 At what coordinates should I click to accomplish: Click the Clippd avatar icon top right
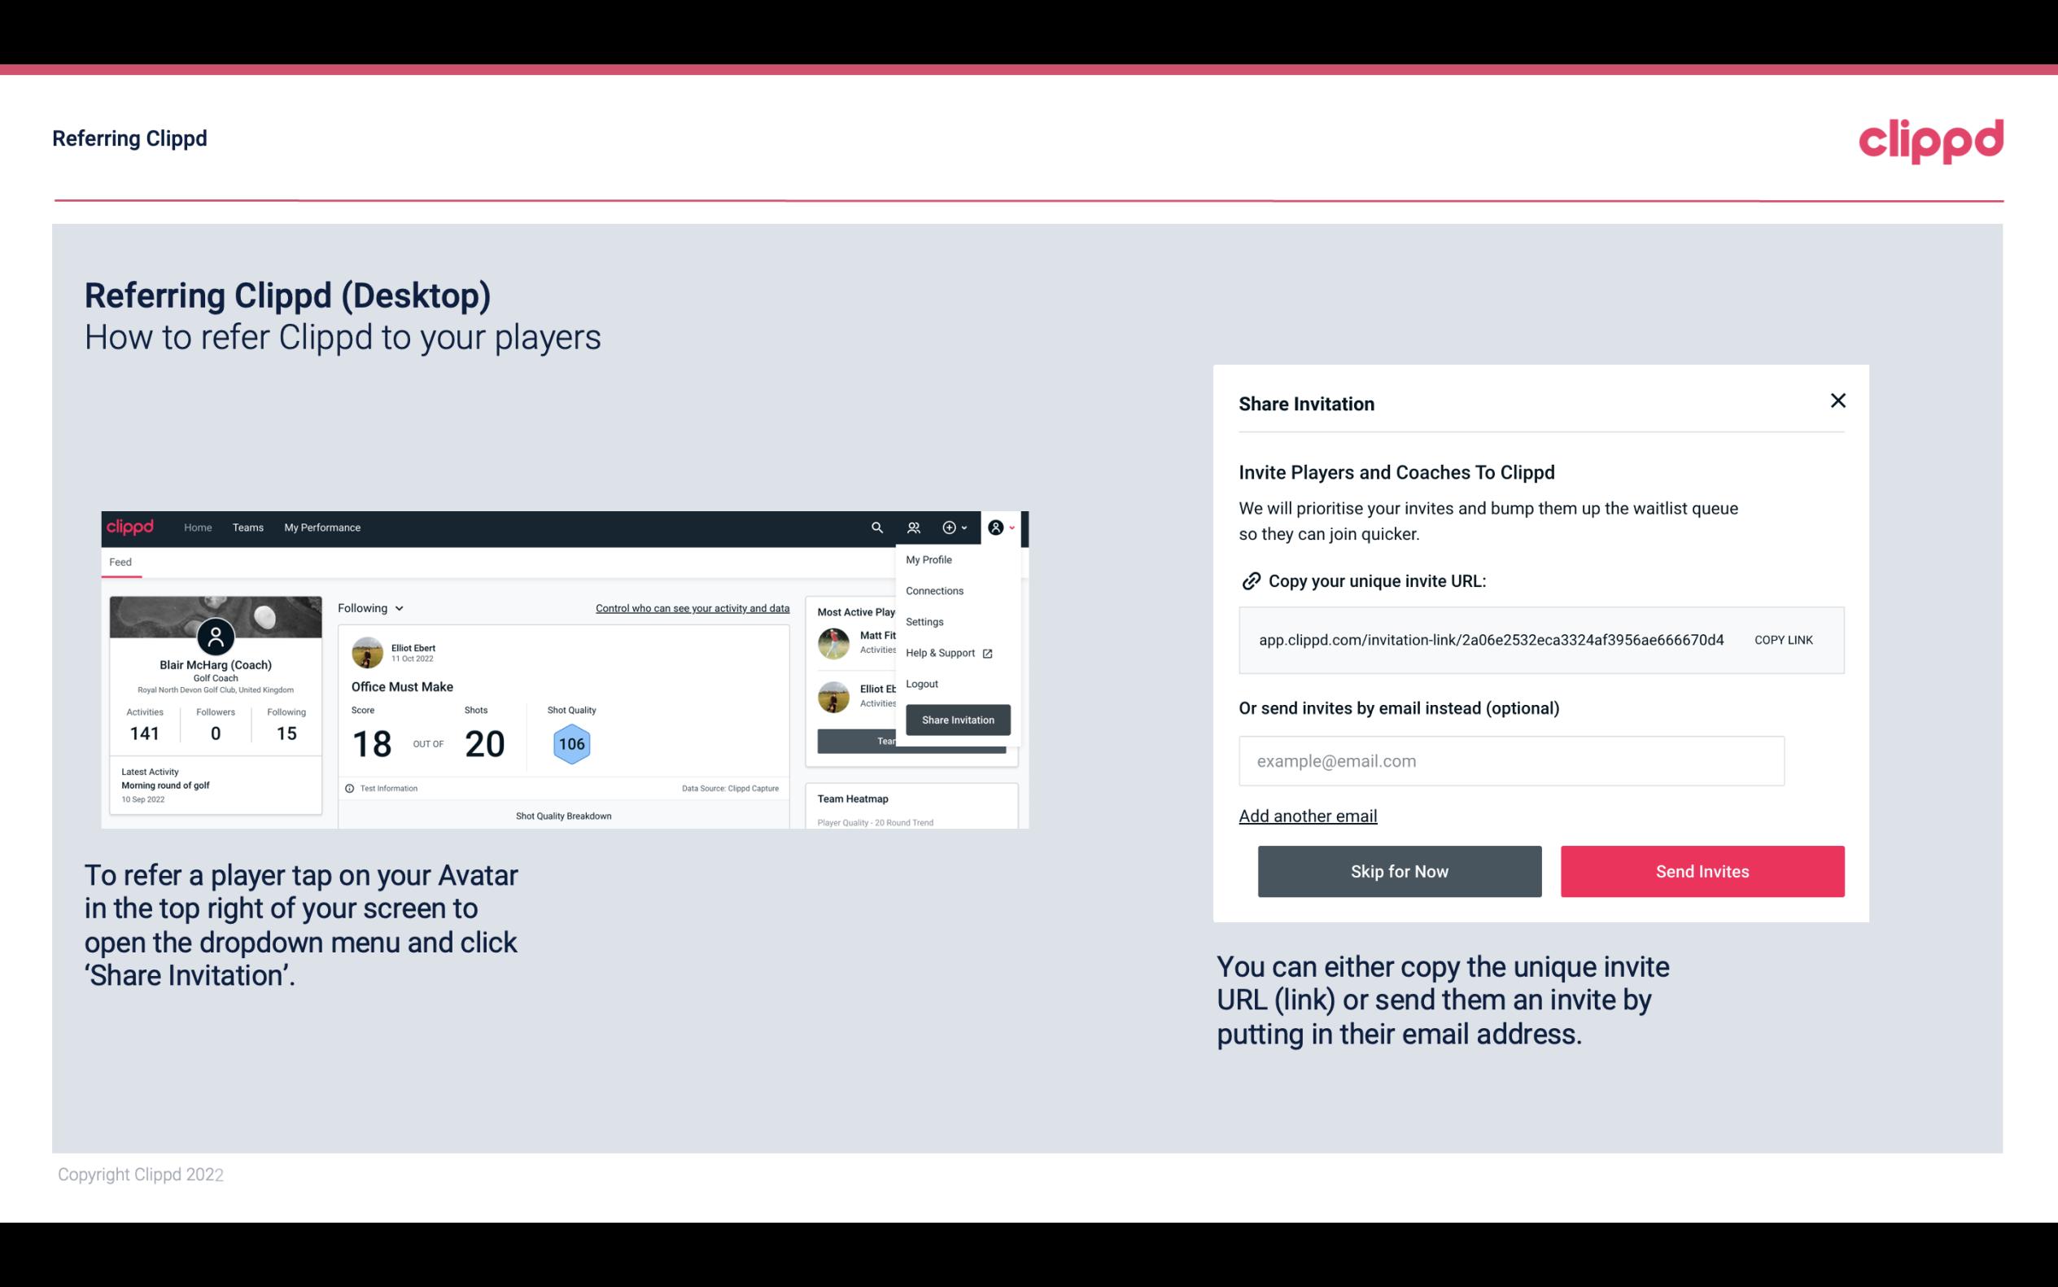pyautogui.click(x=994, y=527)
